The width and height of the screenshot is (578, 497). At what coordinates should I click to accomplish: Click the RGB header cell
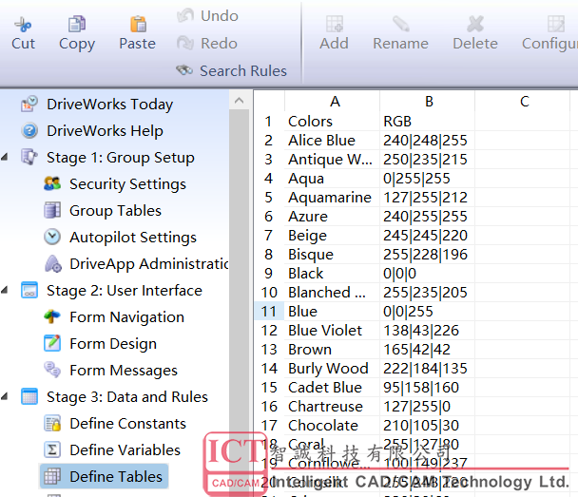point(427,122)
